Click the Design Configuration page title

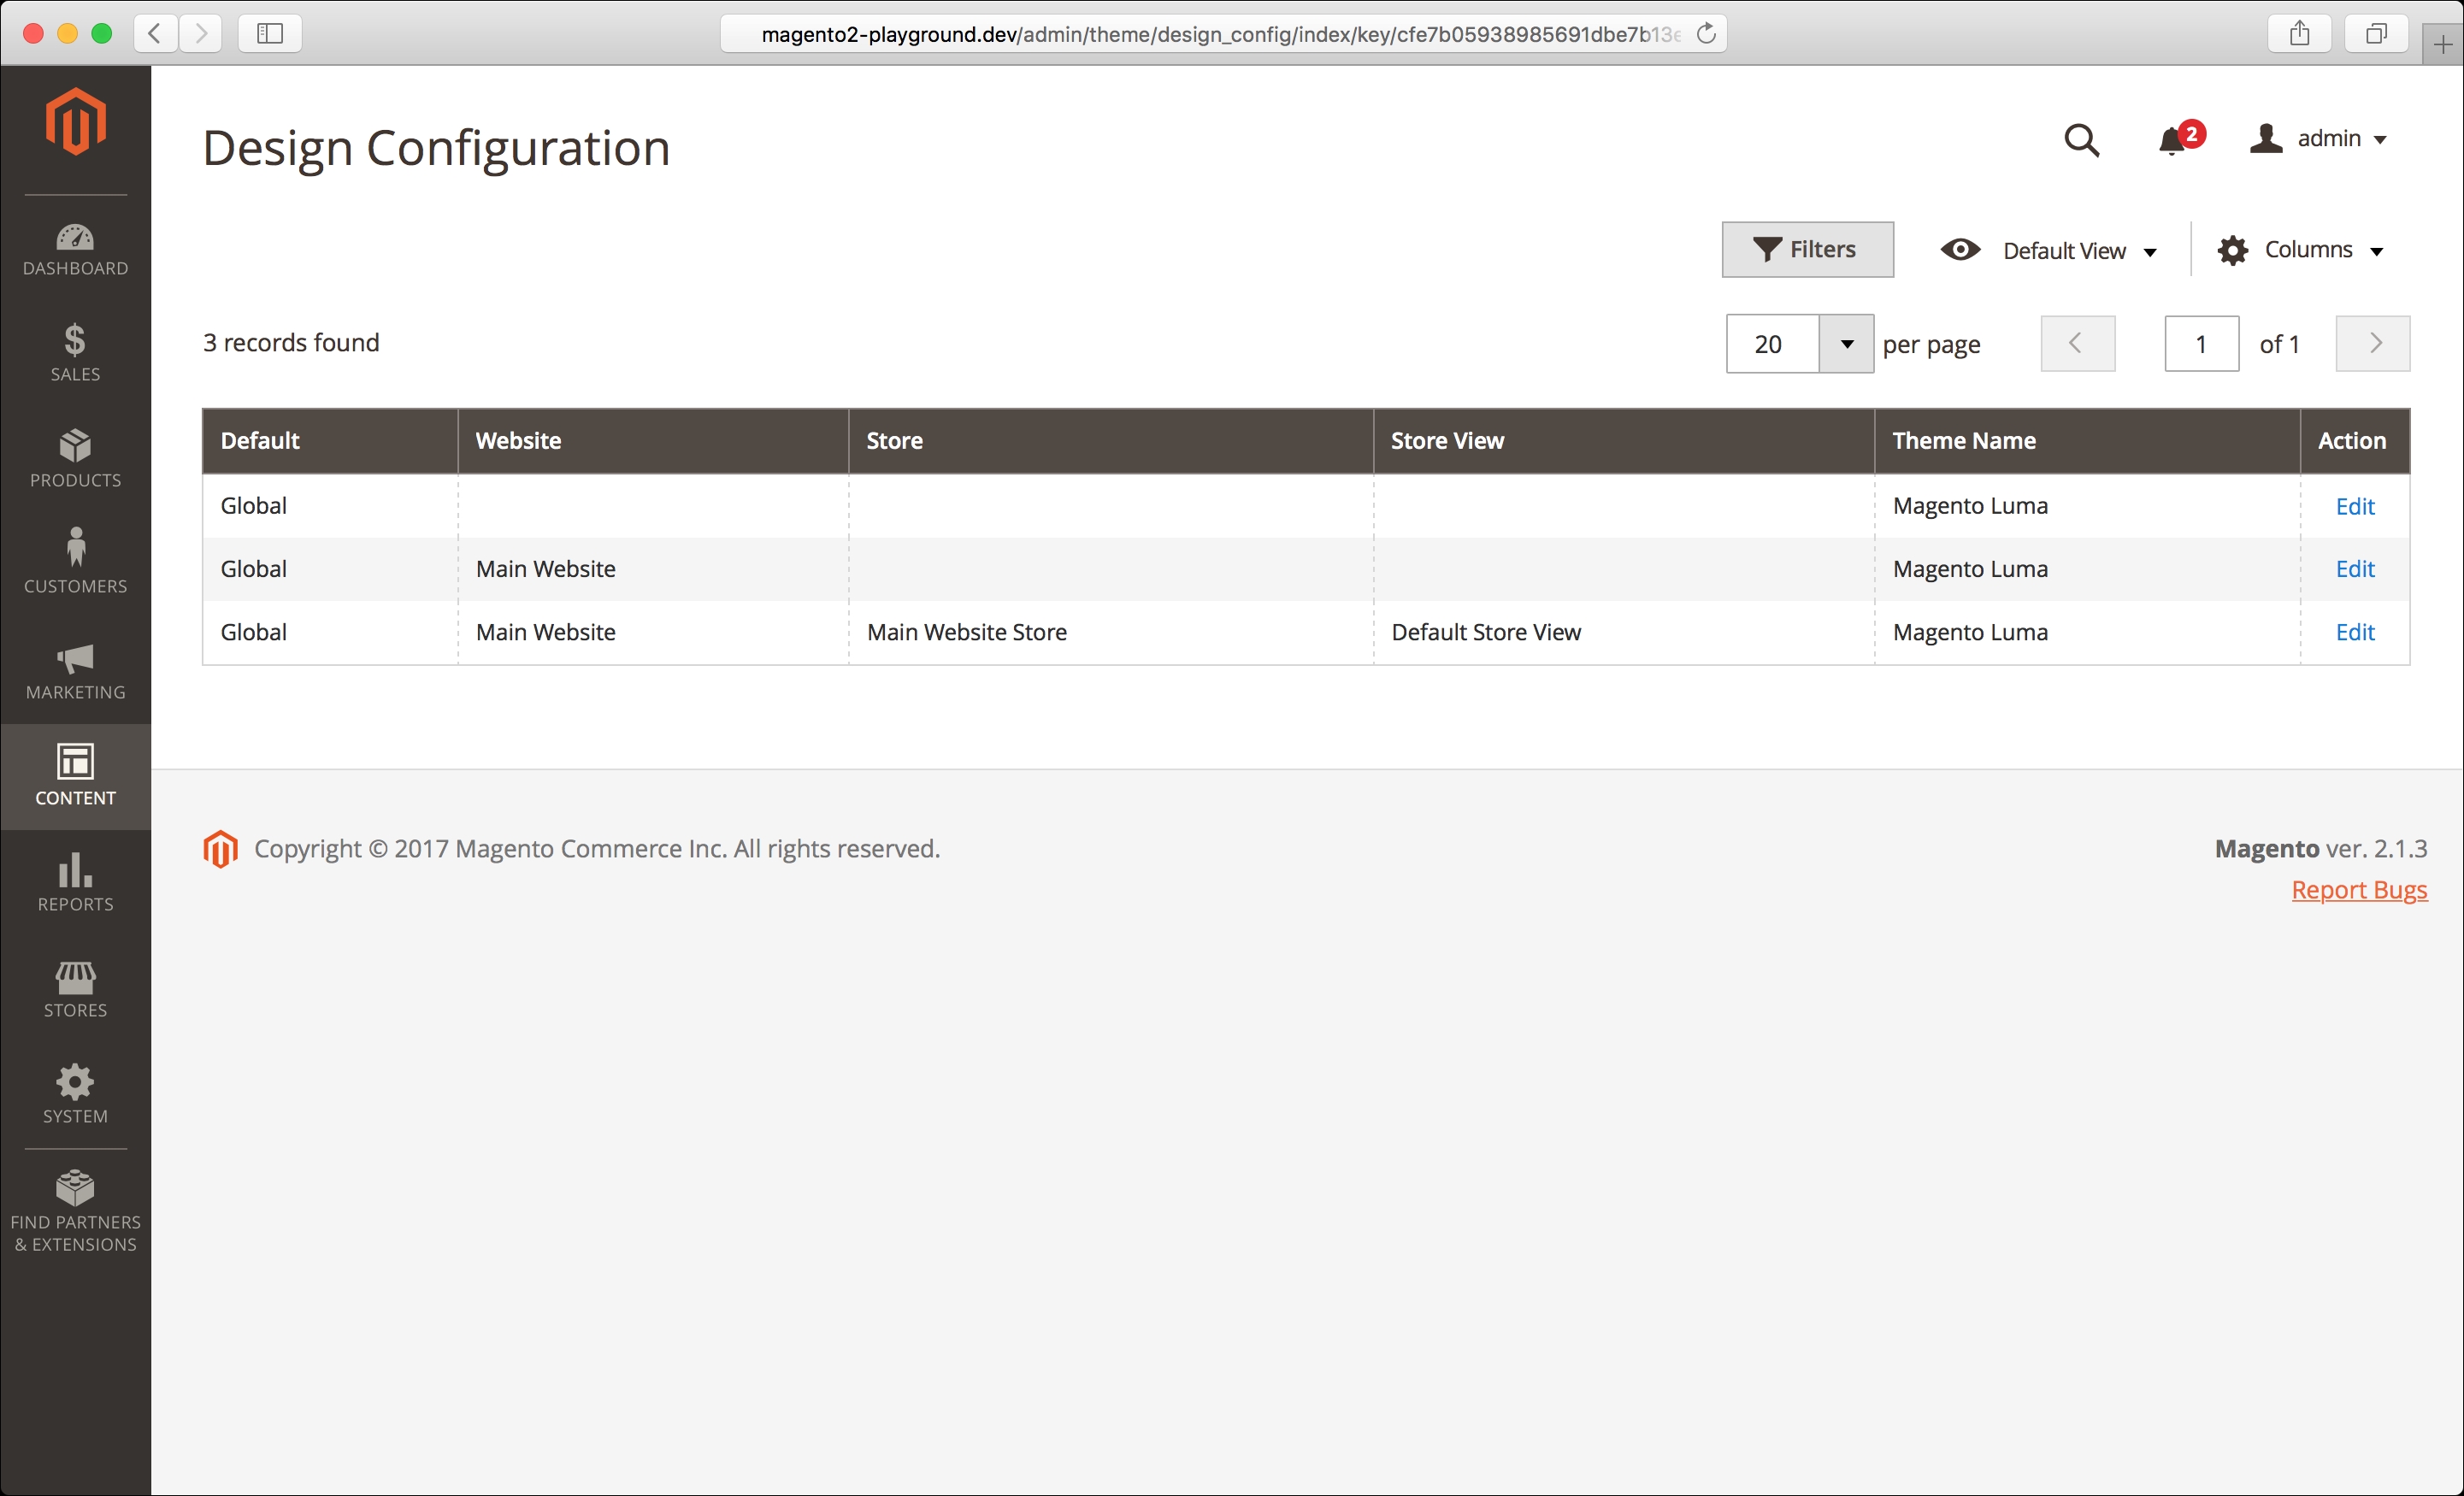pos(436,149)
